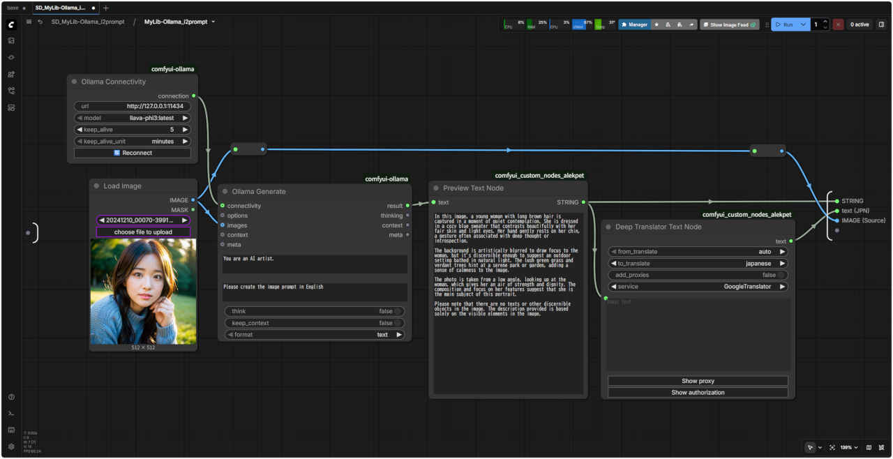Open the console terminal icon in sidebar

click(11, 414)
